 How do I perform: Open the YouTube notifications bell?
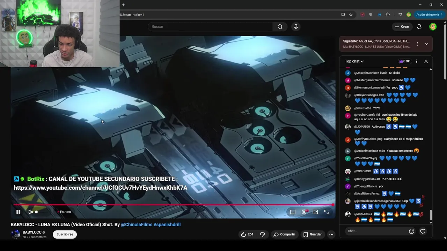pos(419,26)
